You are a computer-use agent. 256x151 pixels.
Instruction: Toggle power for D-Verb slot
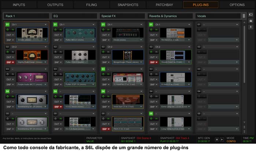point(151,74)
